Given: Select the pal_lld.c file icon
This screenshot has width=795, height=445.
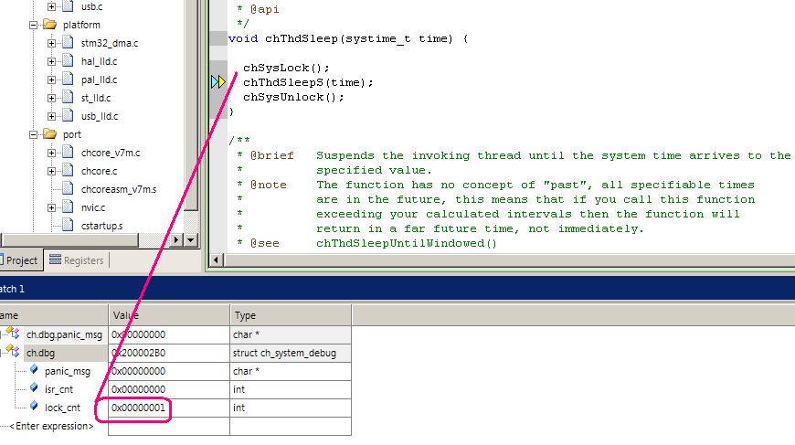Looking at the screenshot, I should coord(68,79).
